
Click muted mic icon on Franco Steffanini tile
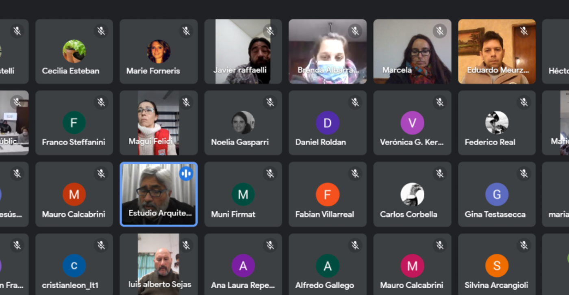101,102
